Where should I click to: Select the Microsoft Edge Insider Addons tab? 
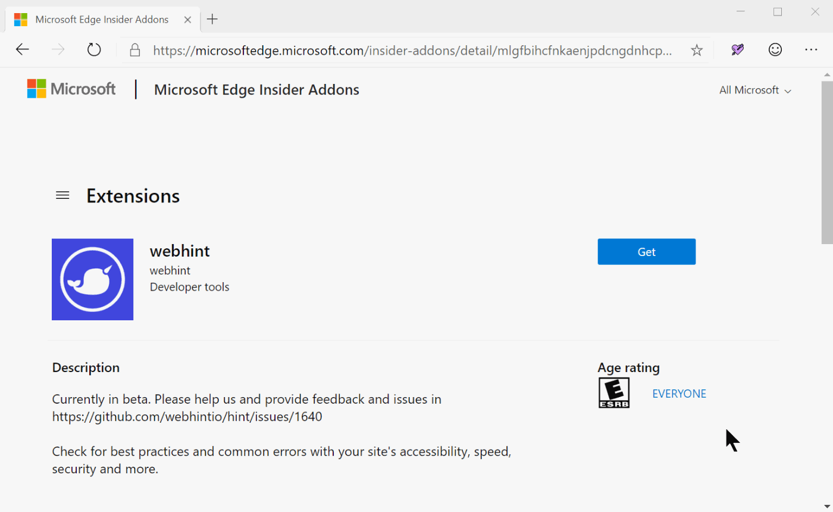tap(102, 20)
